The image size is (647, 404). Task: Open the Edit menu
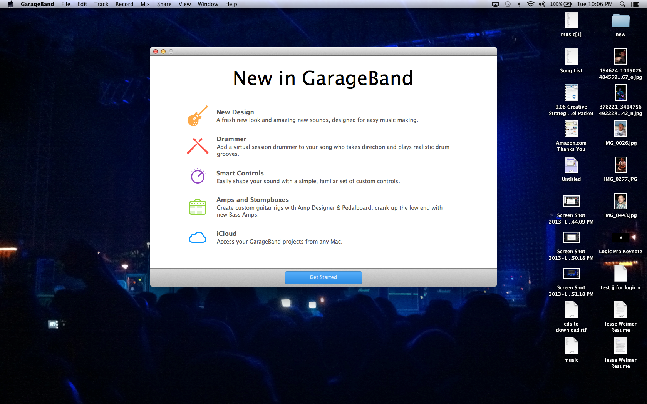click(82, 4)
